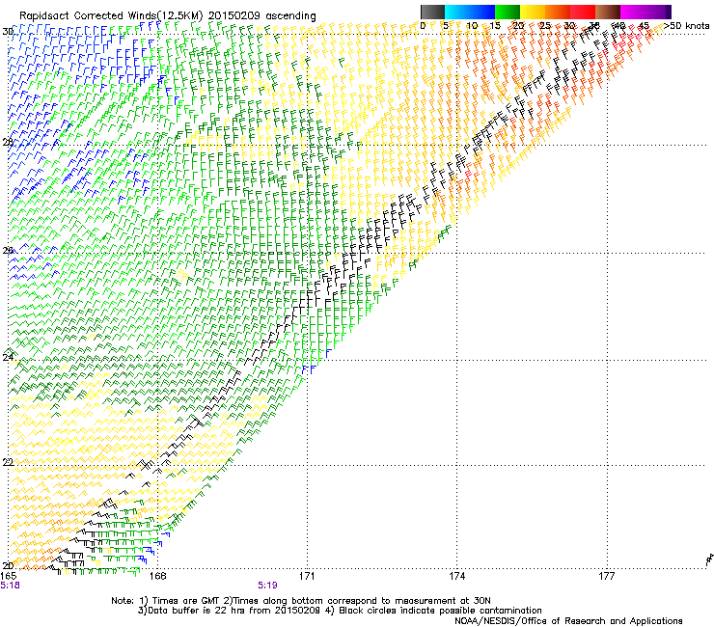
Task: Click the purple 5:19 time stamp
Action: pyautogui.click(x=268, y=586)
